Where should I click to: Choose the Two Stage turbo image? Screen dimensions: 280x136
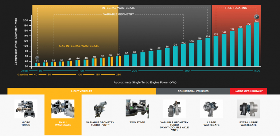(137, 109)
